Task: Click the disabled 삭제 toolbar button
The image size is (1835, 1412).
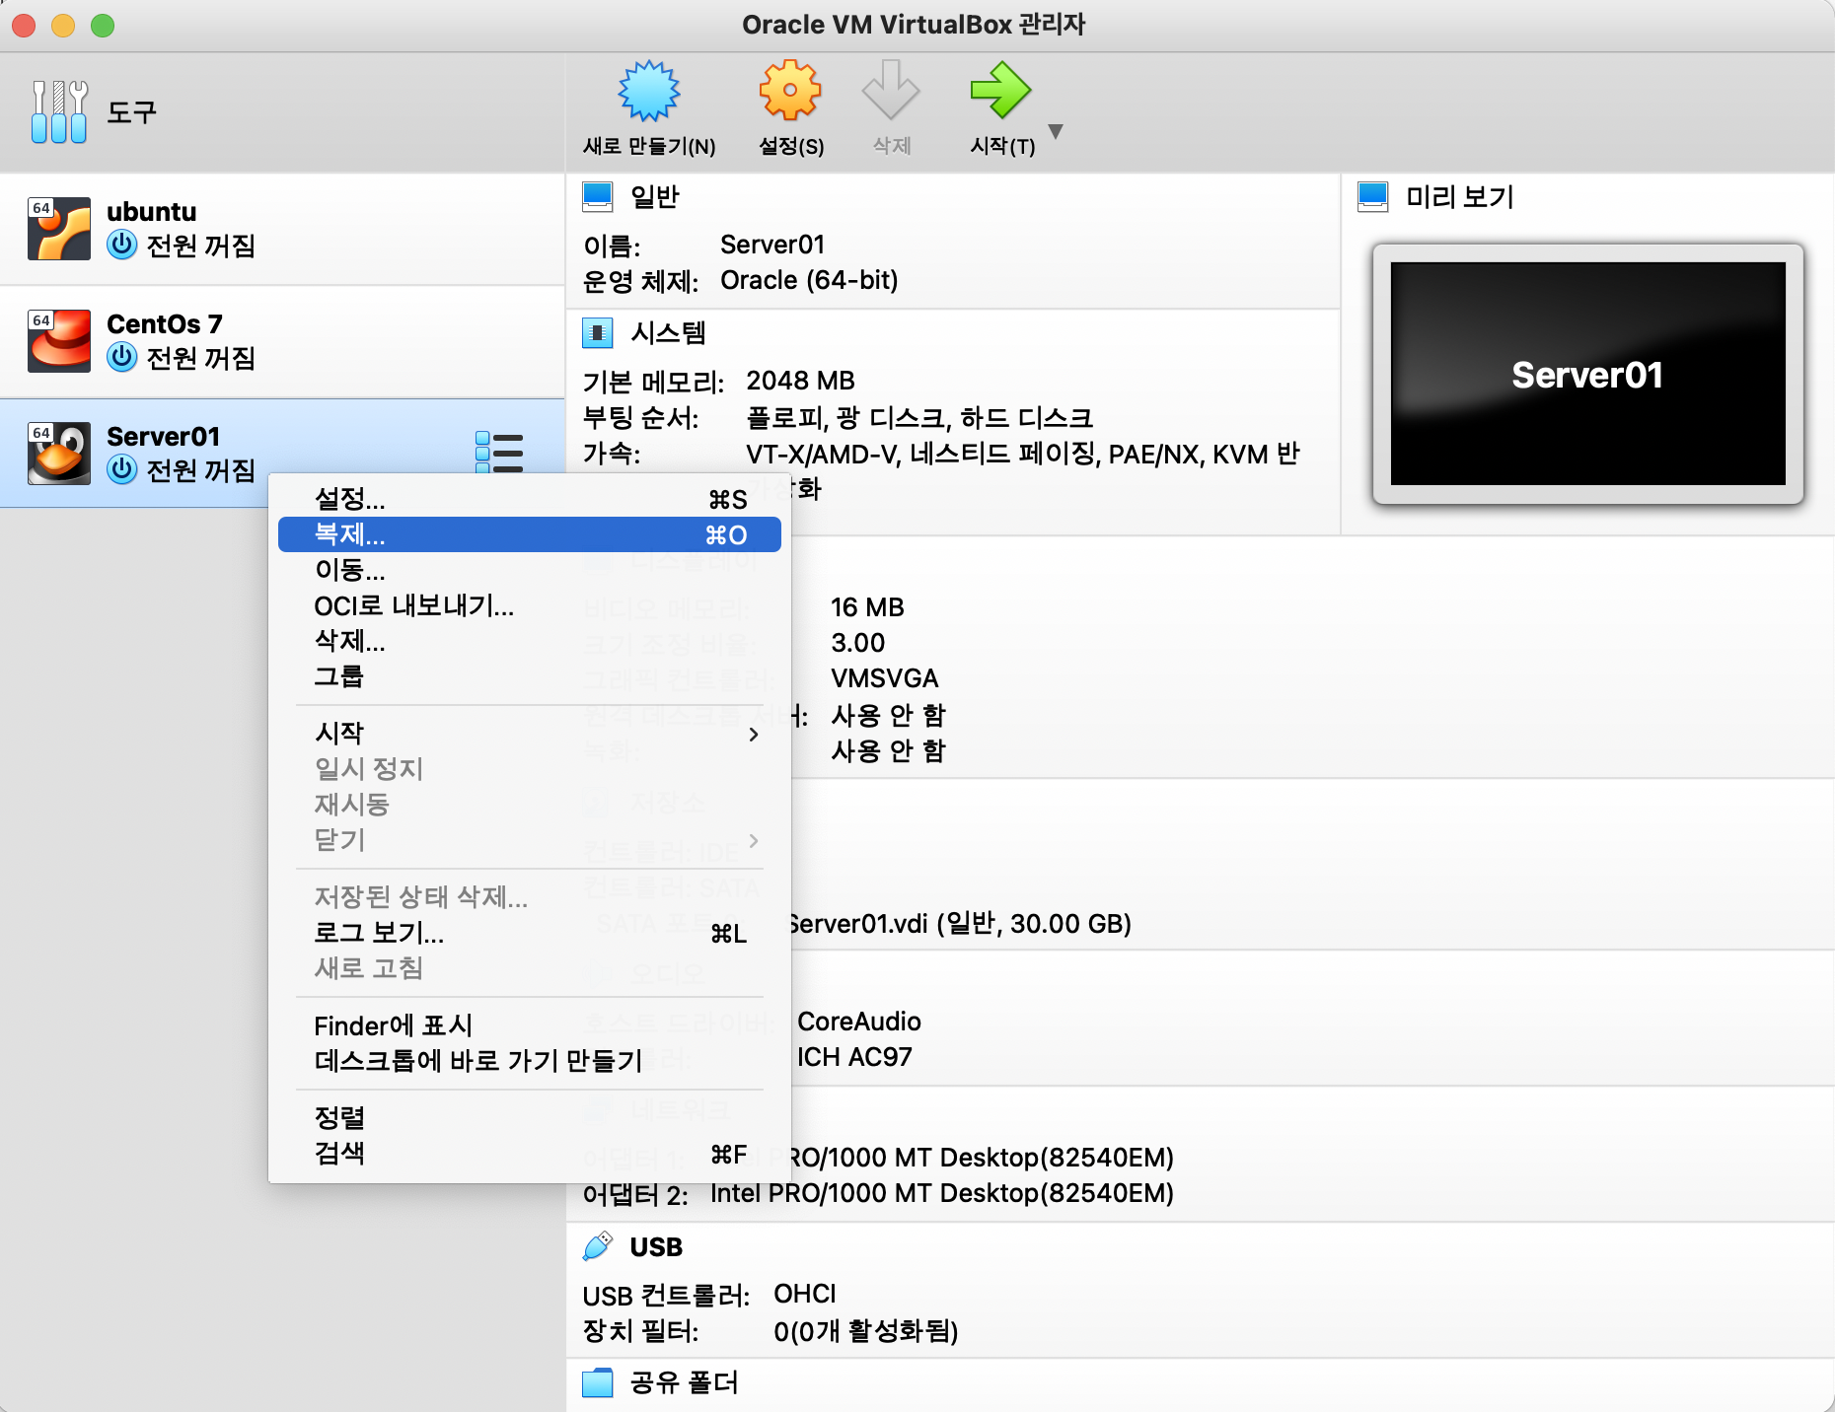Action: [x=891, y=107]
